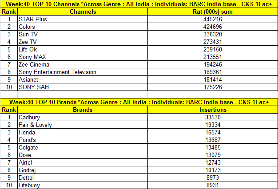This screenshot has height=189, width=278.
Task: Select insertions value 13485
Action: click(213, 147)
